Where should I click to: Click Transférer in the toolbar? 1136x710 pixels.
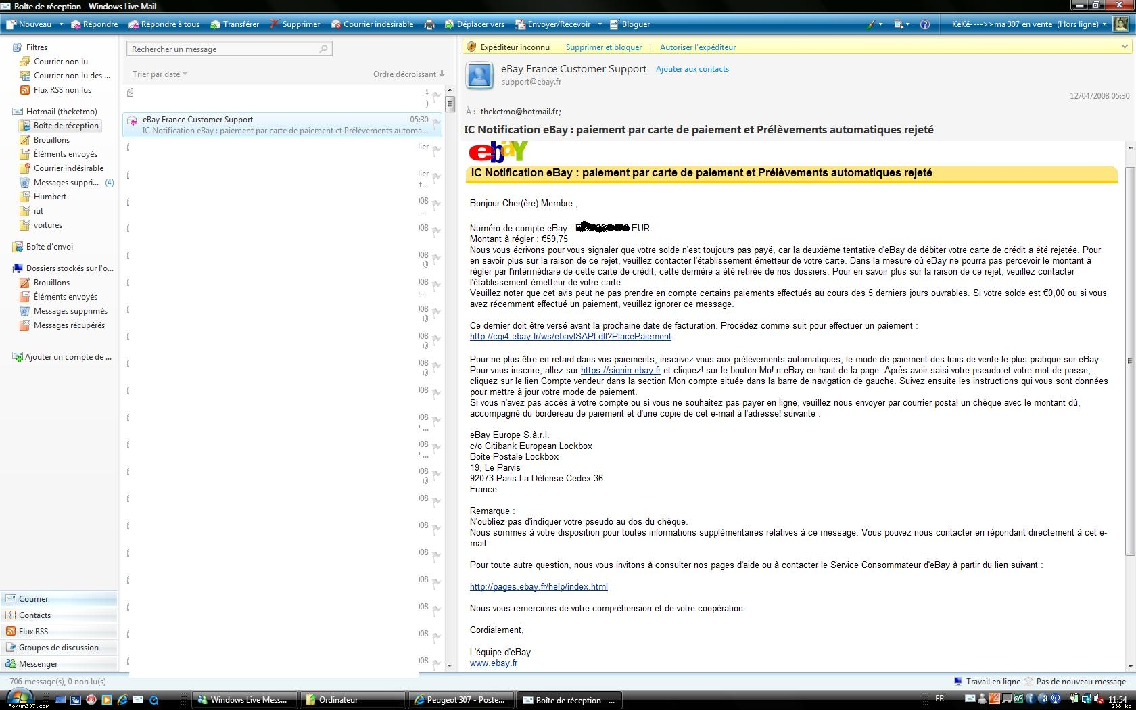(x=235, y=24)
